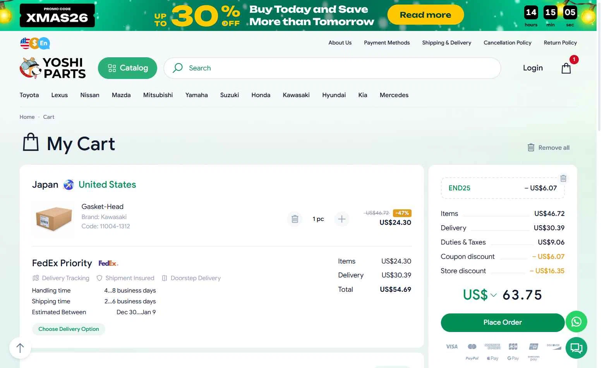Browse Toyota parts

click(29, 95)
